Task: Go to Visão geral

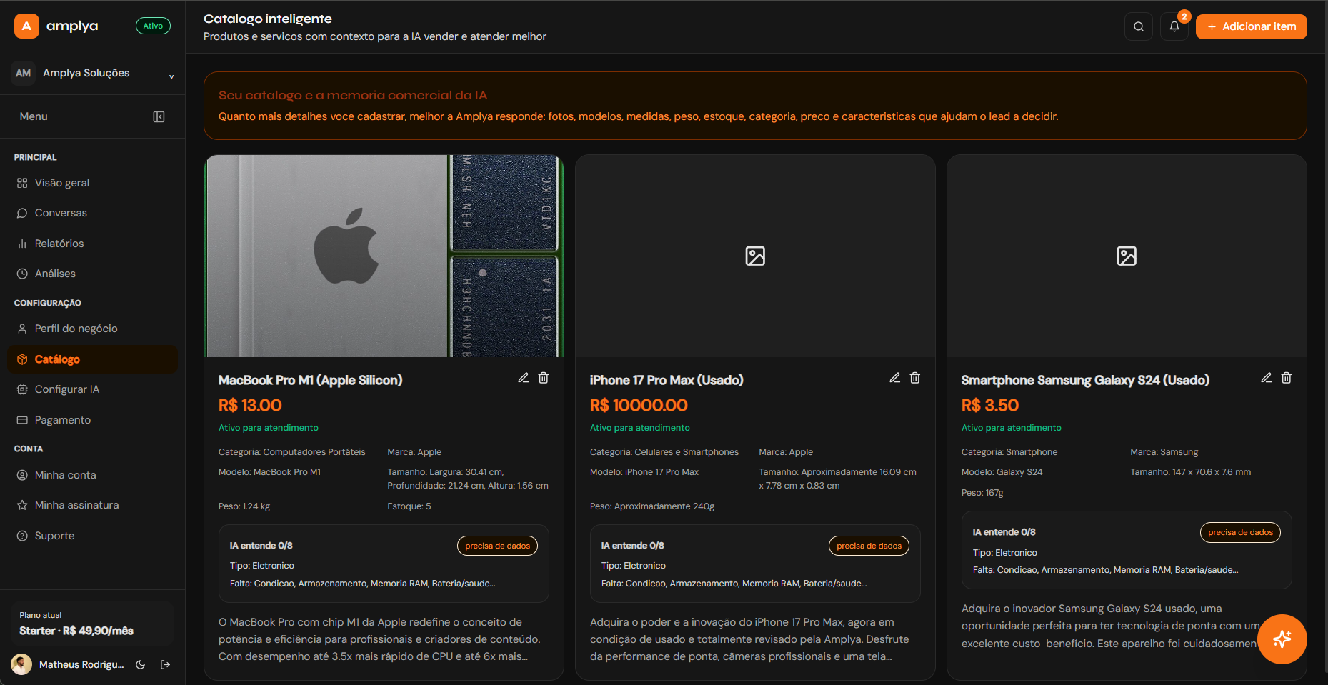Action: coord(92,183)
